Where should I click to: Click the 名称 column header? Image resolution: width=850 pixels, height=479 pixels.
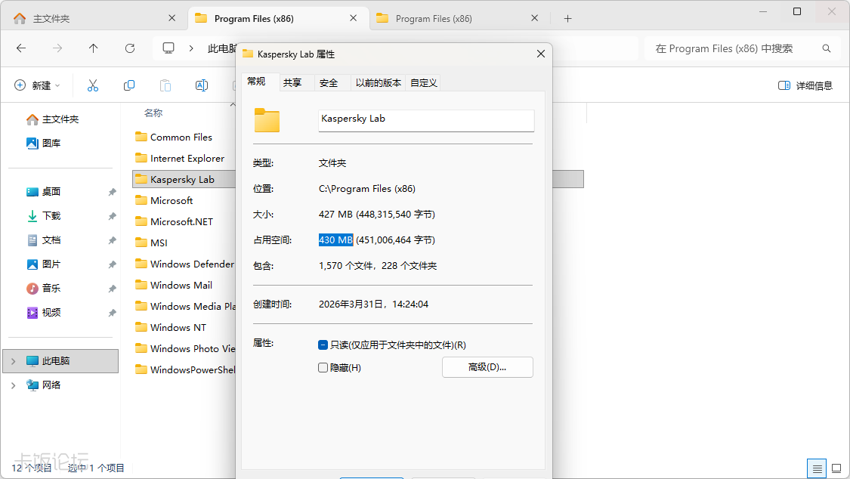click(x=153, y=113)
